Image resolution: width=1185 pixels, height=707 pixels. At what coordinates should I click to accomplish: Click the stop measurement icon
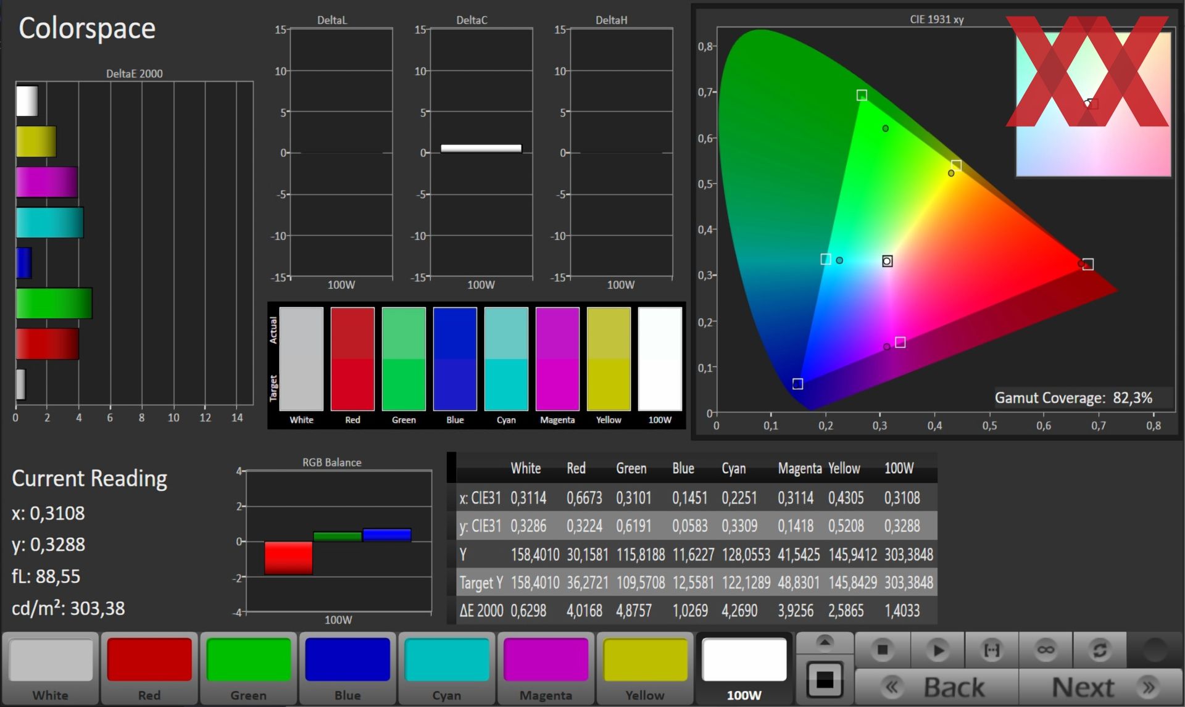(883, 650)
